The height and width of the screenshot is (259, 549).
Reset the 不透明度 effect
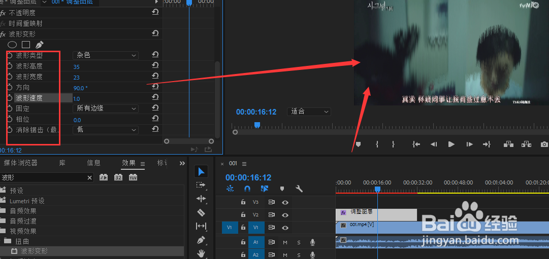tap(155, 13)
